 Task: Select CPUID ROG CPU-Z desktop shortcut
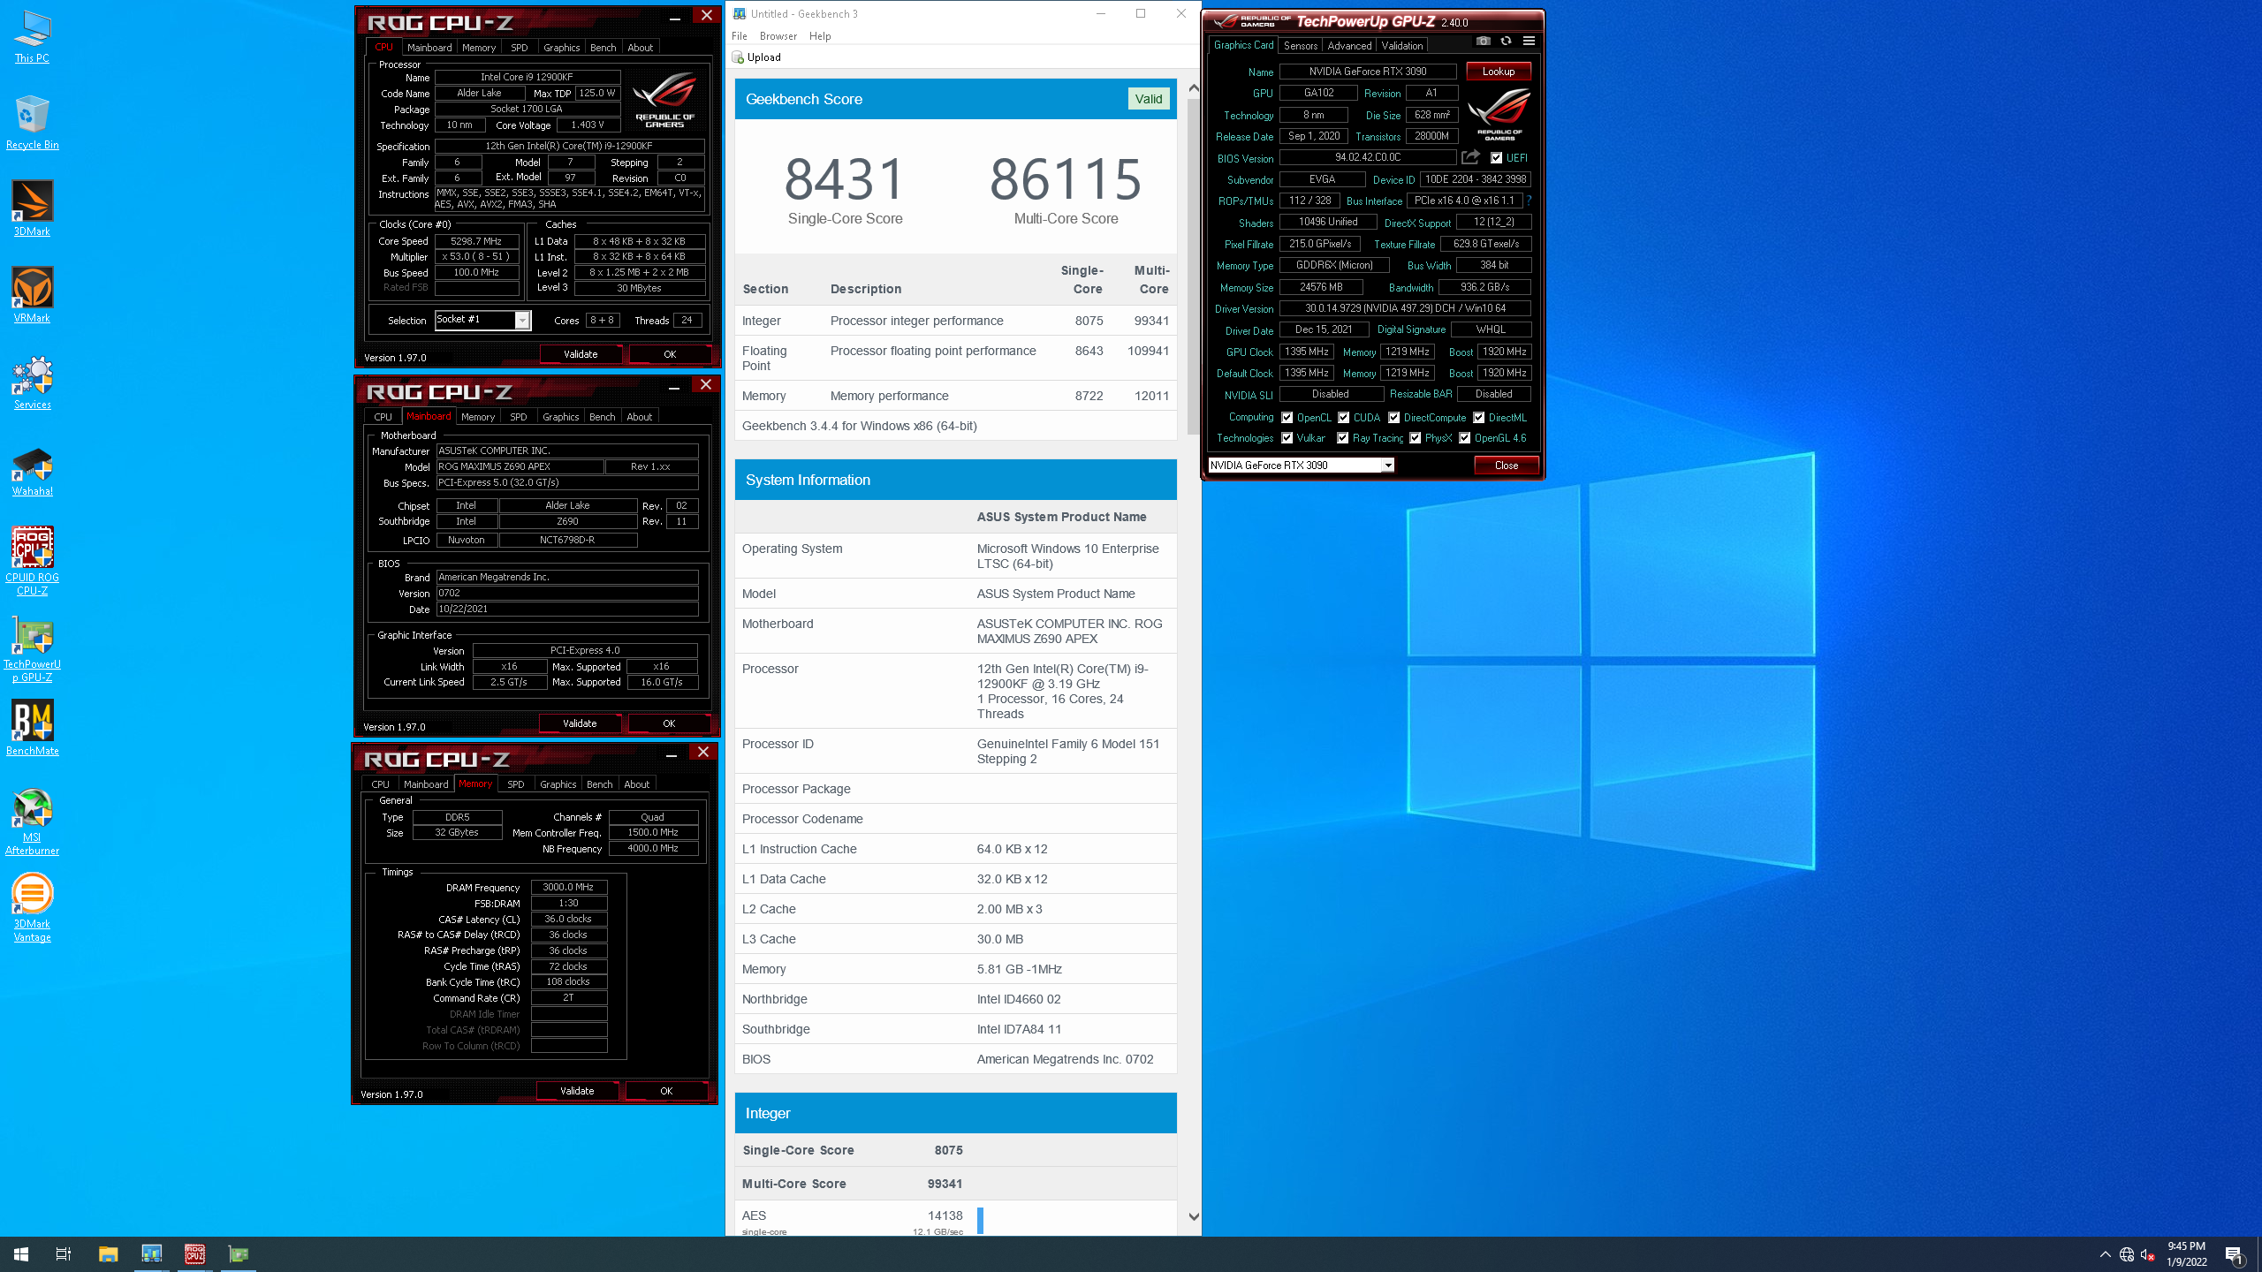(x=32, y=561)
